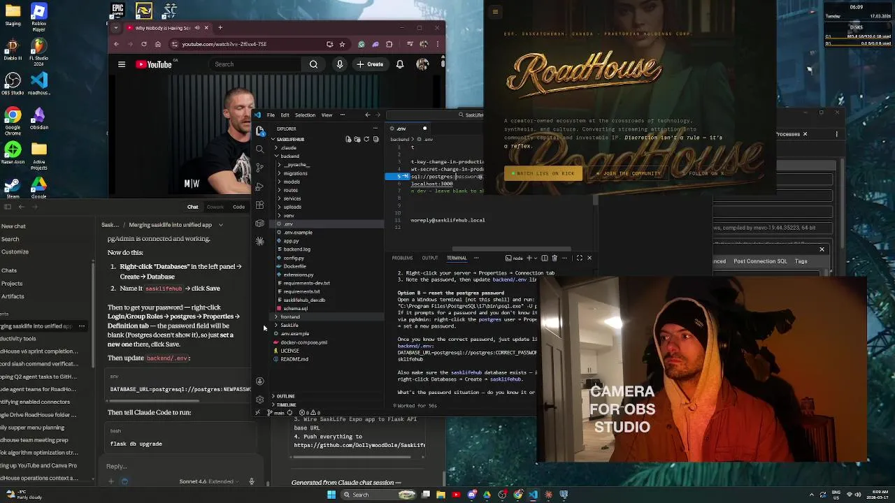The image size is (895, 503).
Task: Open the Explorer view in VS Code
Action: [x=260, y=131]
